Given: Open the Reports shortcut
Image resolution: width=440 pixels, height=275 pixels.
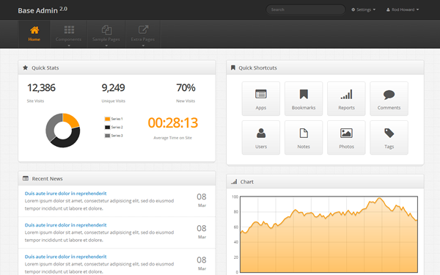Looking at the screenshot, I should (x=346, y=98).
